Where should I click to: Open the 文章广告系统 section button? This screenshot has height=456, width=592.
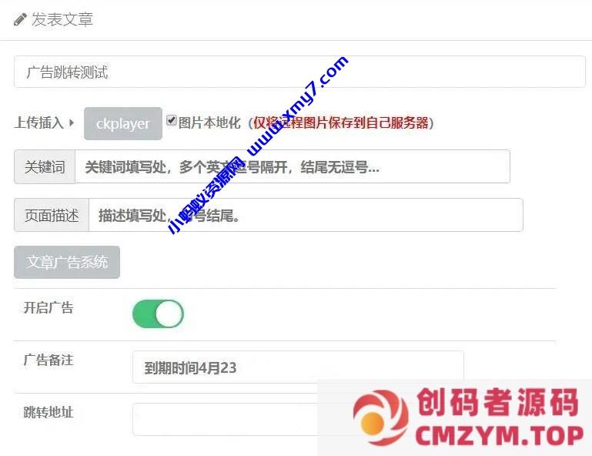[x=67, y=262]
